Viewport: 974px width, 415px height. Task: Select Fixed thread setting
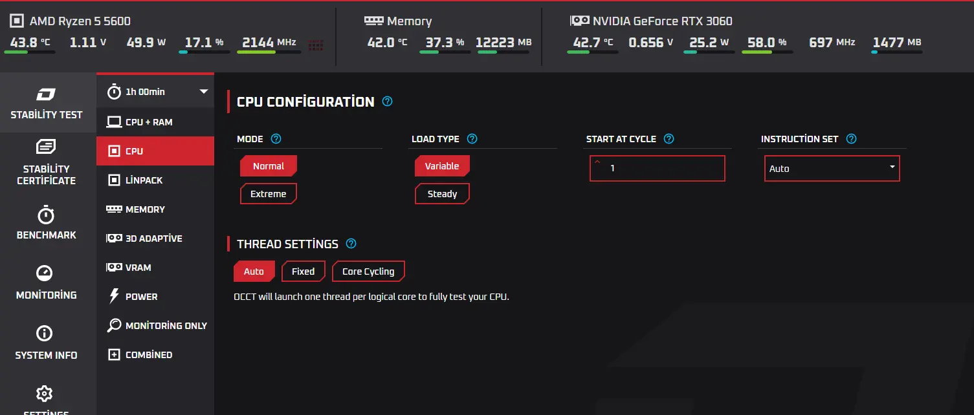click(x=303, y=271)
